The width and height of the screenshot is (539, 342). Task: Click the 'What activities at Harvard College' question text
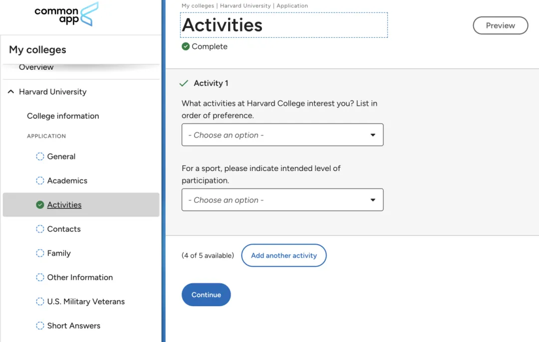pos(279,109)
